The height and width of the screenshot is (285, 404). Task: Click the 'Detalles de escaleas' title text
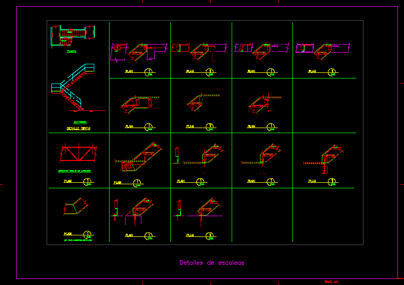click(x=212, y=263)
